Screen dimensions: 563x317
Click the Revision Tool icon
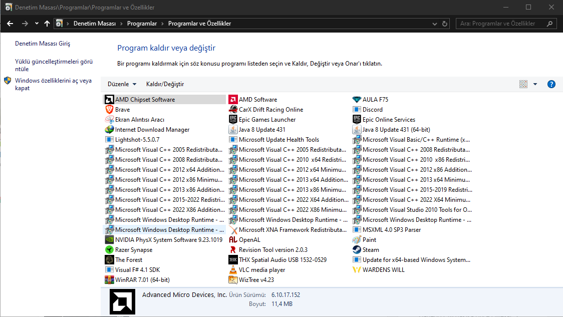pyautogui.click(x=233, y=250)
